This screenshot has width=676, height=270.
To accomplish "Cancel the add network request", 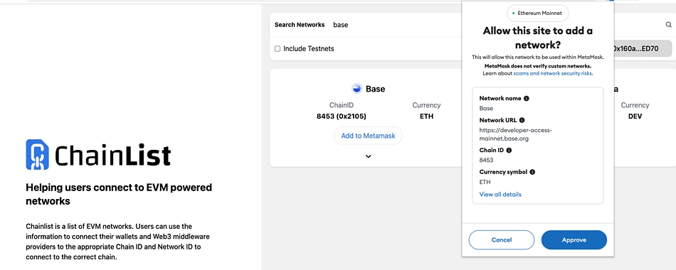I will pyautogui.click(x=502, y=240).
